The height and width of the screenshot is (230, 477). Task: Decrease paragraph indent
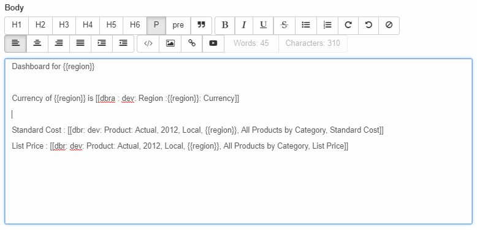123,43
